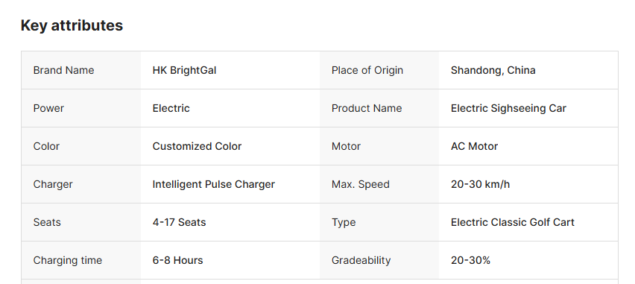635x284 pixels.
Task: Select Electric Sighseeing Car product name
Action: pos(508,108)
